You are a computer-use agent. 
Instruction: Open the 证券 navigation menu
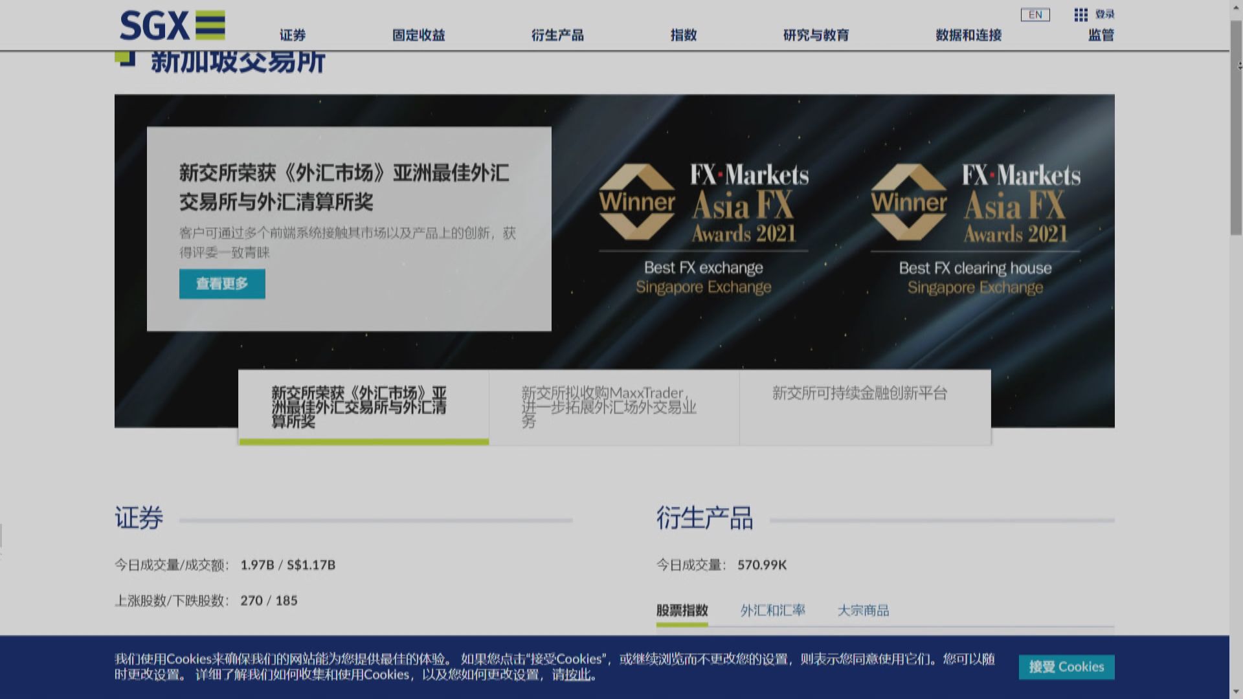point(293,36)
